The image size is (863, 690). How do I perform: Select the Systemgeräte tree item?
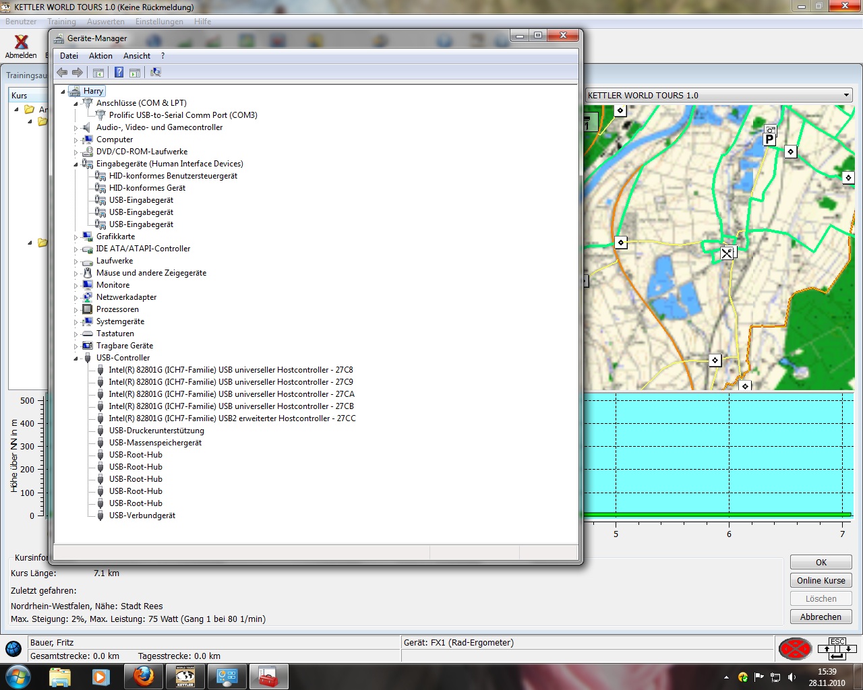[x=120, y=321]
